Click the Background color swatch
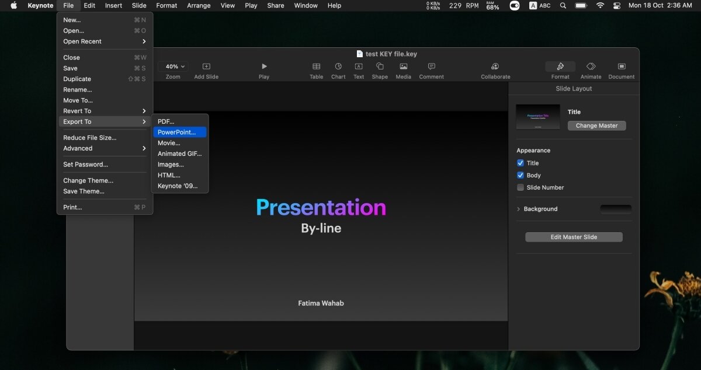Image resolution: width=701 pixels, height=370 pixels. 616,209
